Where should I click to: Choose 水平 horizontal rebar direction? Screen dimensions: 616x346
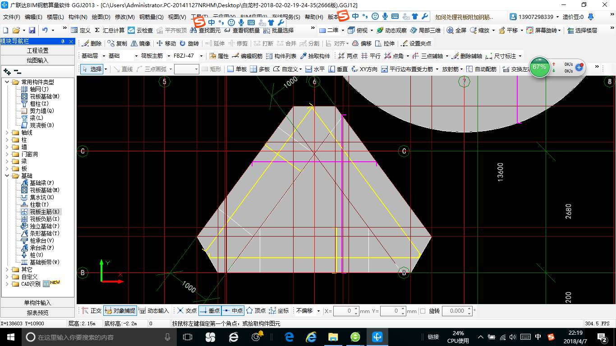point(315,69)
